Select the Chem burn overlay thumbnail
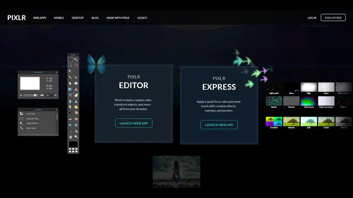The height and width of the screenshot is (198, 353). [x=309, y=101]
